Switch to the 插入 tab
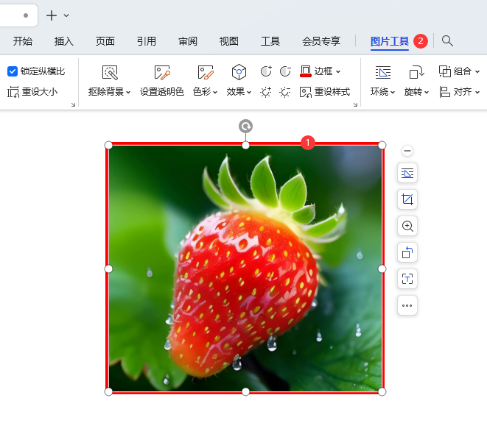The width and height of the screenshot is (487, 434). [63, 41]
